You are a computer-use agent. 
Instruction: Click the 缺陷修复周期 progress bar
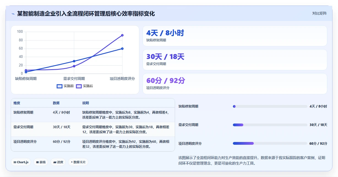[x=270, y=106]
